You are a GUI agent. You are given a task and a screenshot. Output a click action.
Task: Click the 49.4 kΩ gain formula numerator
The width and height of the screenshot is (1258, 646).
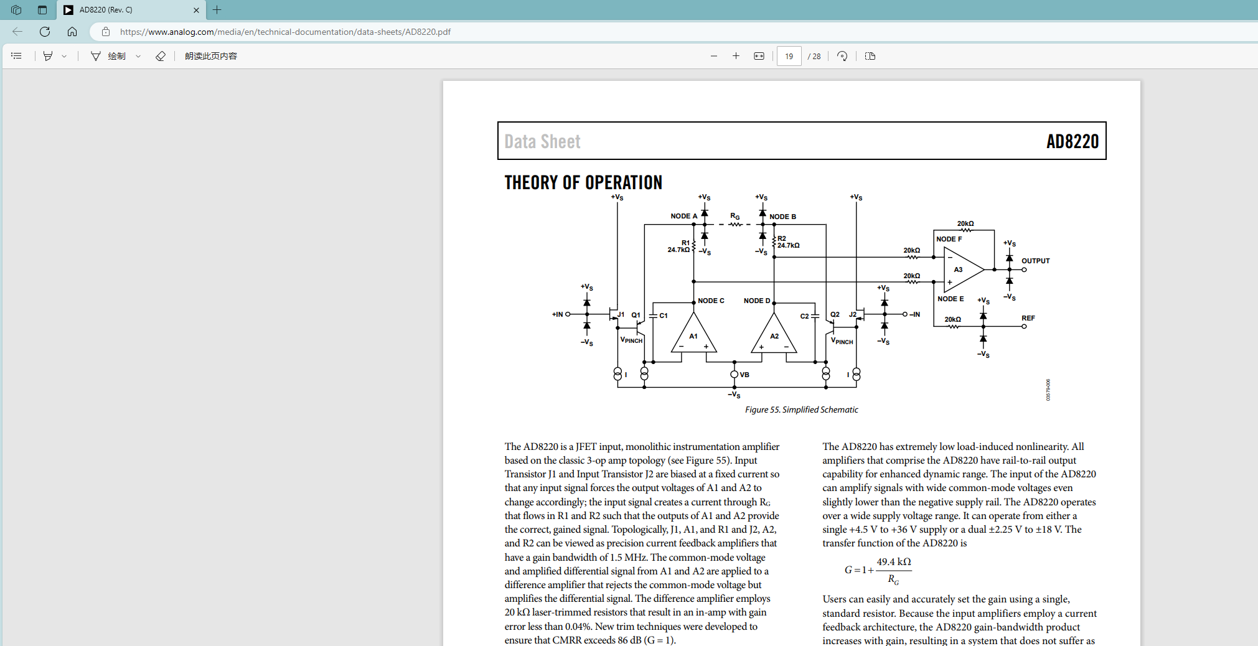point(894,561)
